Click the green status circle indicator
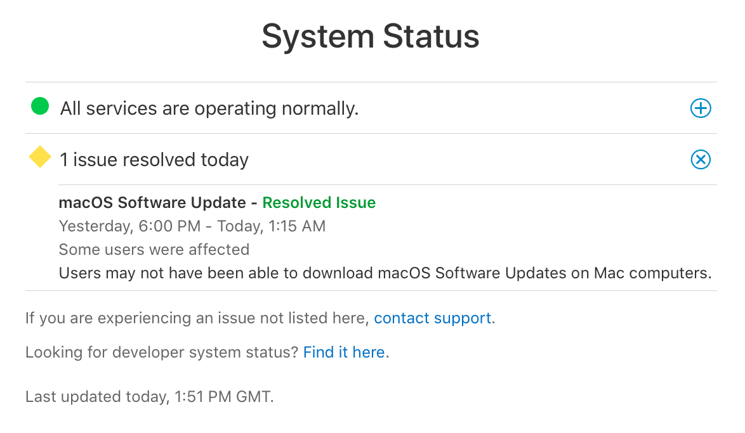745x433 pixels. pos(40,107)
